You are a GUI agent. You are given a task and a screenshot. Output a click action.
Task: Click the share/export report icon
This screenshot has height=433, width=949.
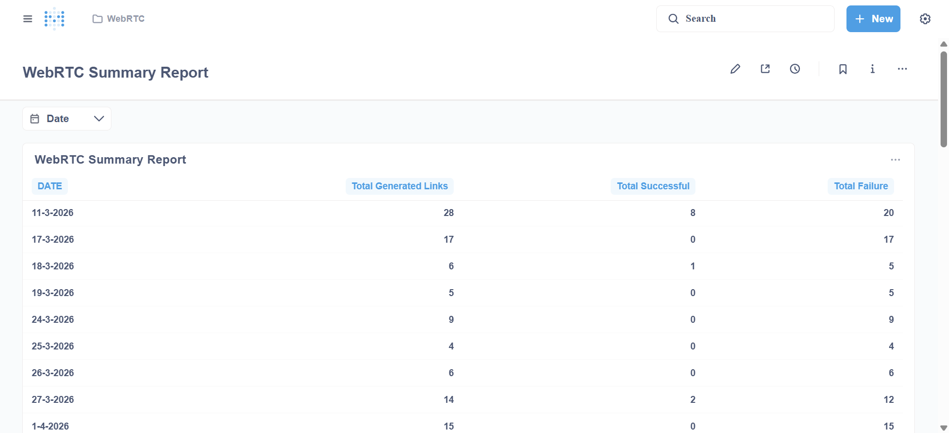pyautogui.click(x=765, y=69)
